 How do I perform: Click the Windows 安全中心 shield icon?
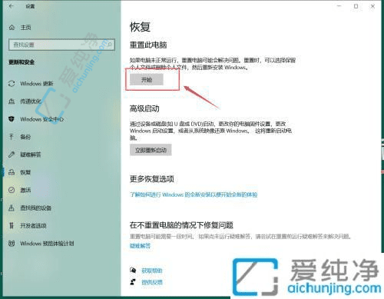(x=12, y=119)
